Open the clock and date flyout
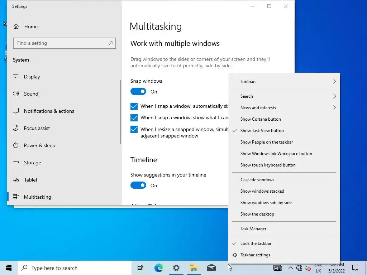Viewport: 367px width, 275px height. tap(336, 268)
